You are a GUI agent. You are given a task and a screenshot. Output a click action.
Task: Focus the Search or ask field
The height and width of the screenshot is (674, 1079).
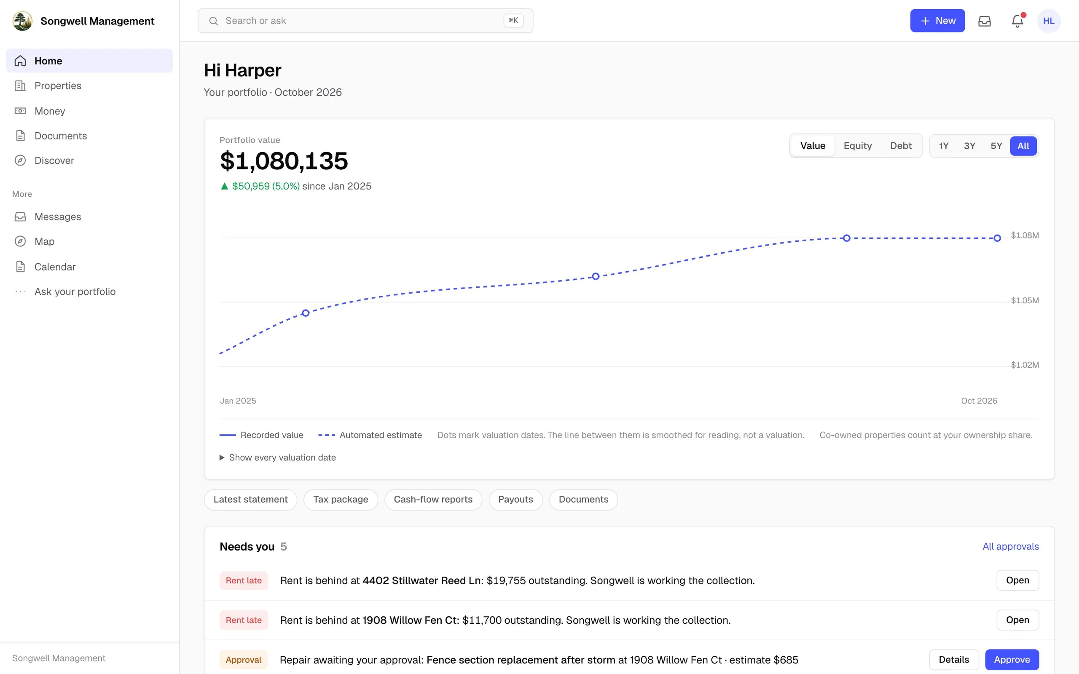click(x=365, y=21)
